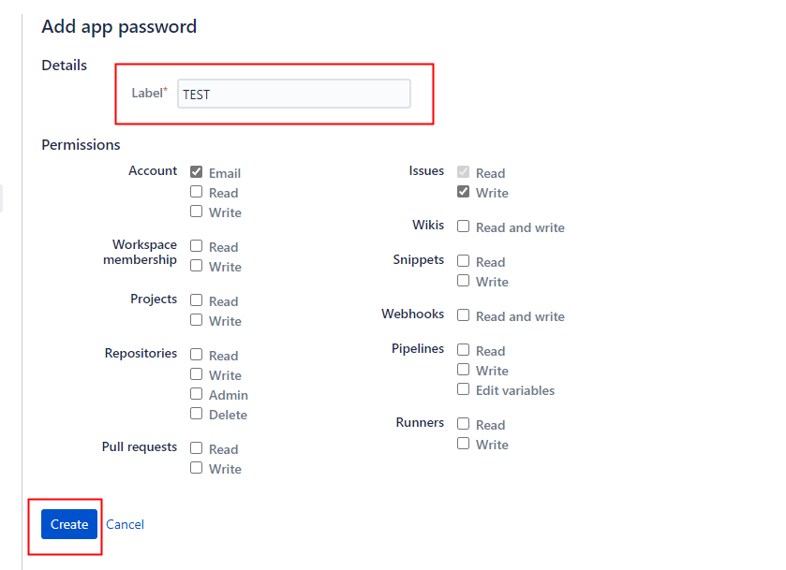Viewport: 786px width, 570px height.
Task: Check Admin permission under Repositories
Action: (196, 394)
